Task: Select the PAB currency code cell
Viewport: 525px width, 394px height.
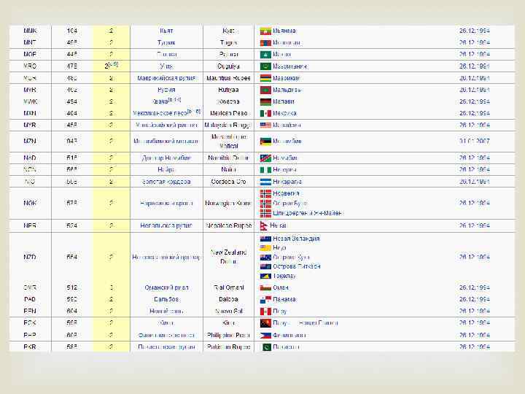Action: tap(30, 300)
